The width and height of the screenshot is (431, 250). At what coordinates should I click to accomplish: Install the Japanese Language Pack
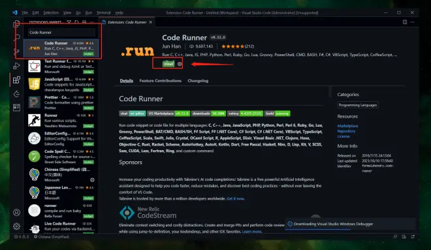[x=89, y=198]
